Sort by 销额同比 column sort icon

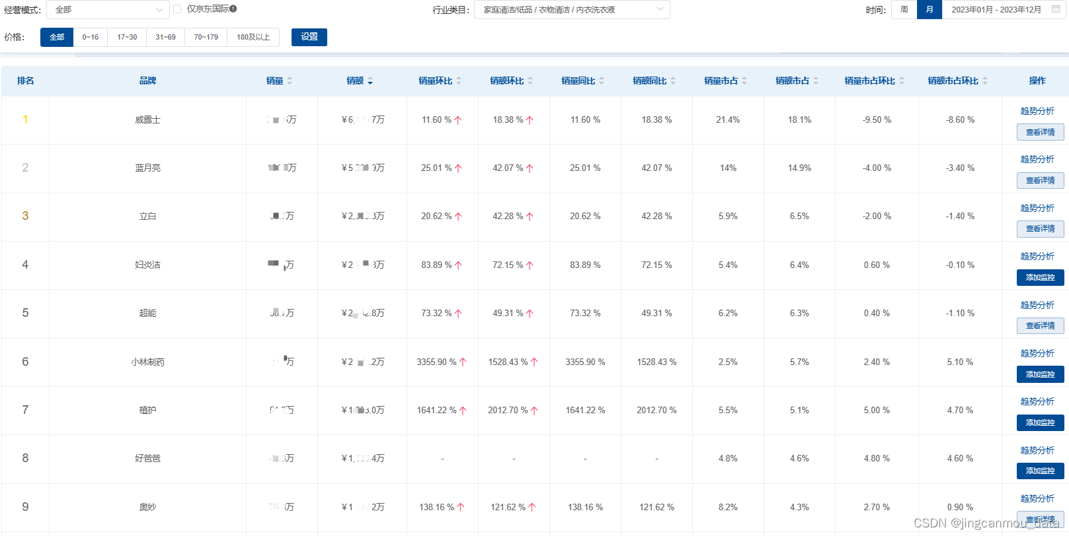point(673,81)
